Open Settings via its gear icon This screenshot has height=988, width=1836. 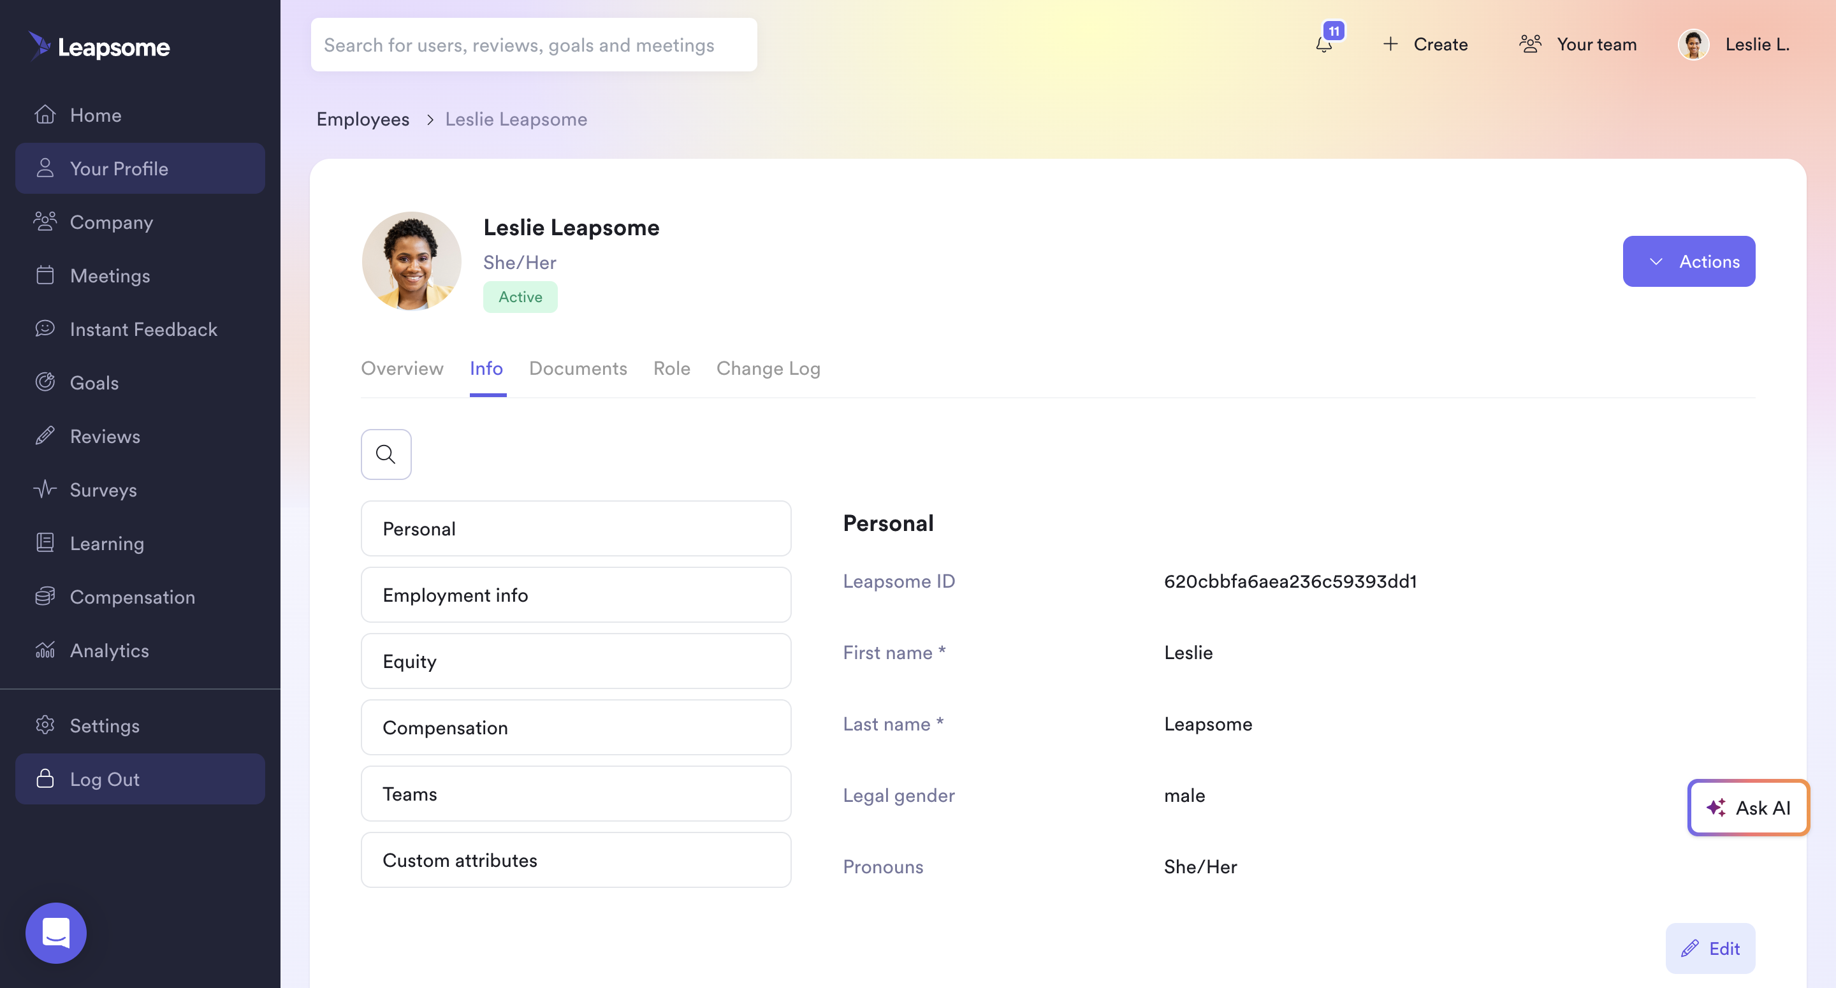point(45,725)
